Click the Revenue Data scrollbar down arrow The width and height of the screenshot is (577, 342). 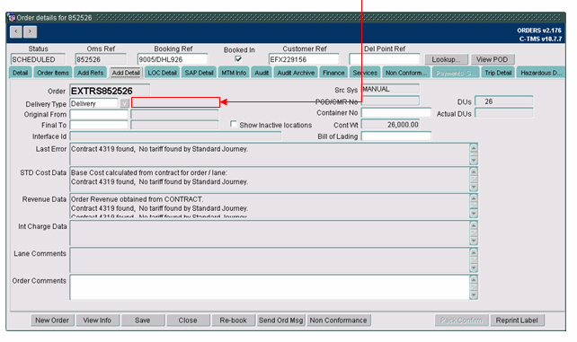pos(474,214)
